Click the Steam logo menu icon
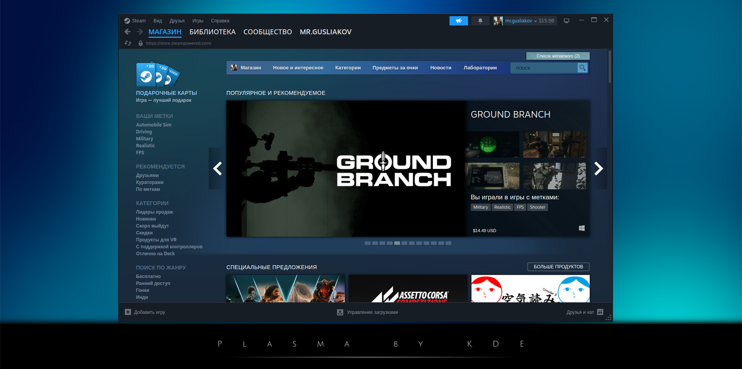Viewport: 742px width, 369px height. 127,21
